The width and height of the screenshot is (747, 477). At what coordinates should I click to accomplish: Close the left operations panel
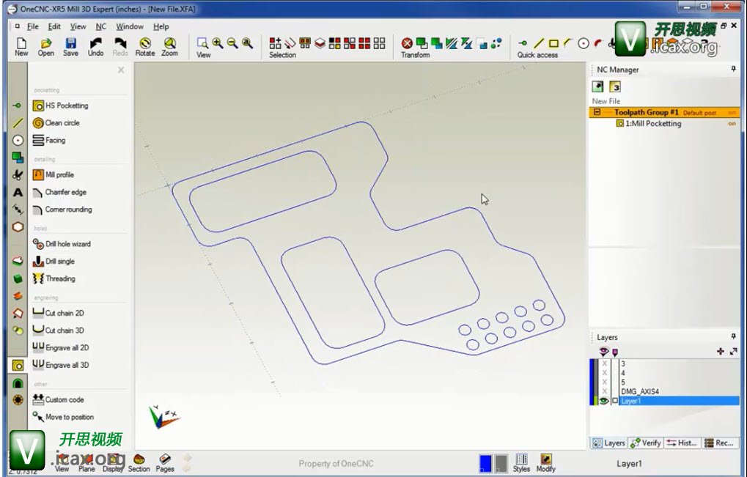121,70
